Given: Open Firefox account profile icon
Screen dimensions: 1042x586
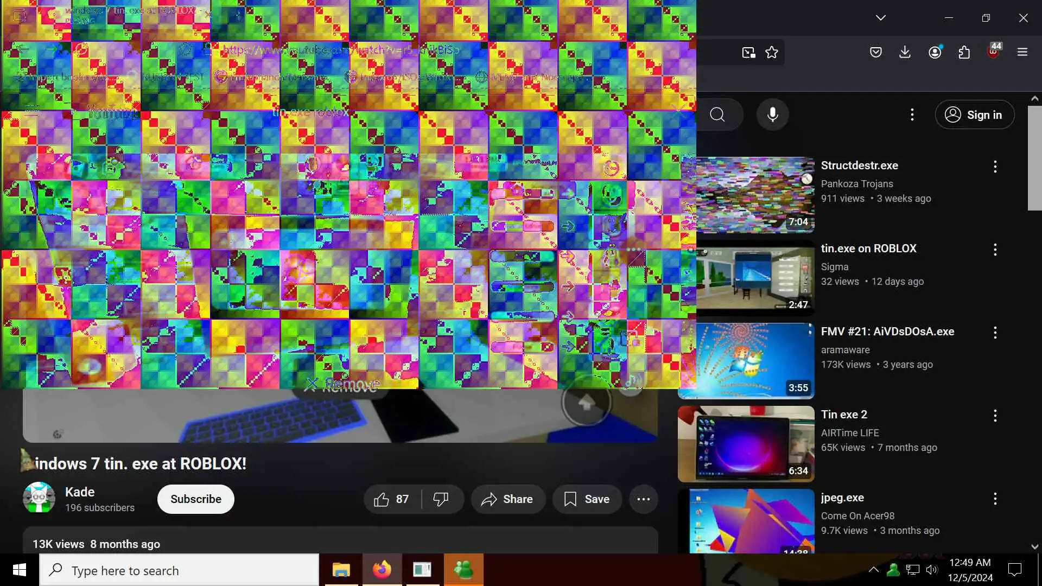Looking at the screenshot, I should click(935, 52).
